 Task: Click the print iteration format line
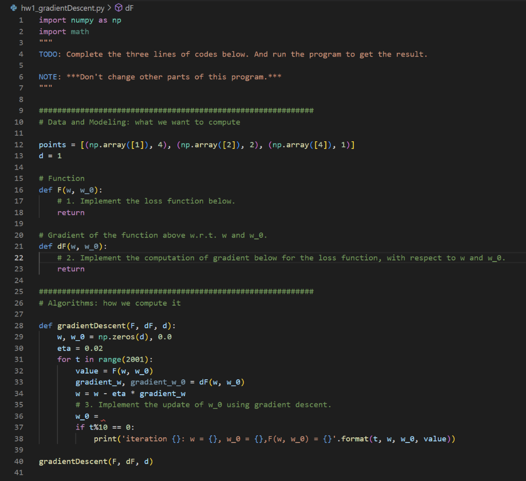pos(274,439)
